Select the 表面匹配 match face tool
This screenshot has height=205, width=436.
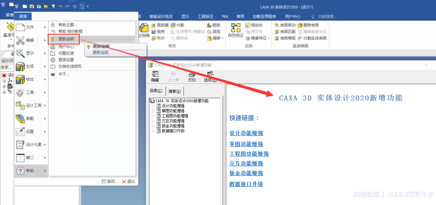click(285, 32)
